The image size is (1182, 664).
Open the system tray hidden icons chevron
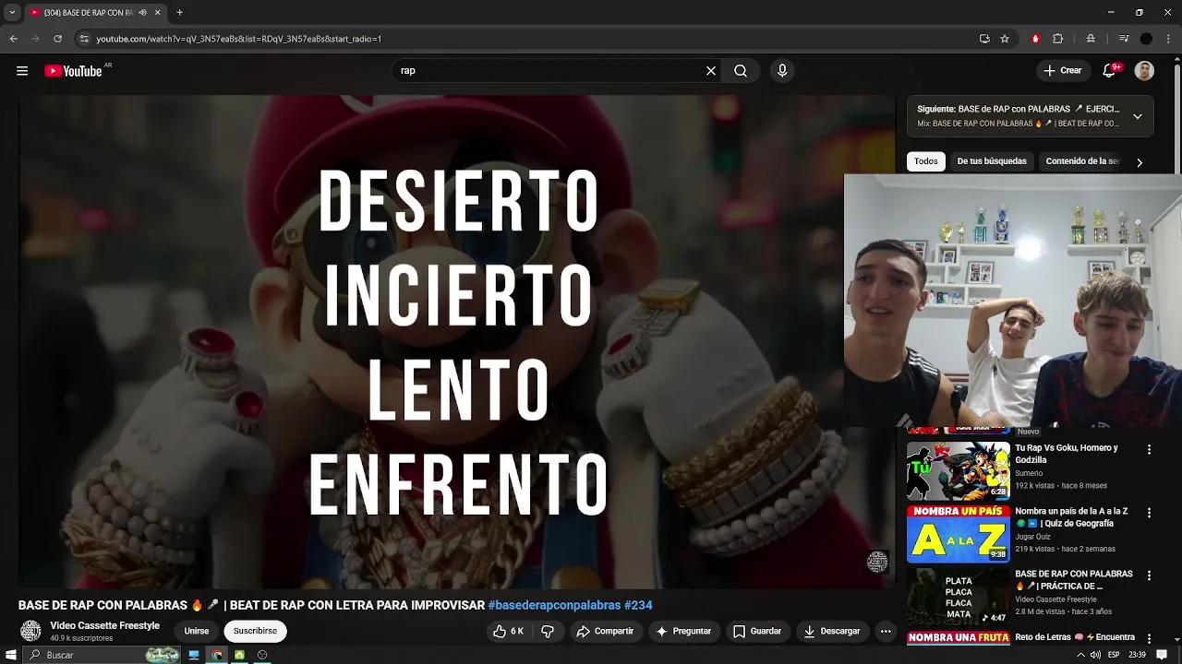coord(1080,655)
